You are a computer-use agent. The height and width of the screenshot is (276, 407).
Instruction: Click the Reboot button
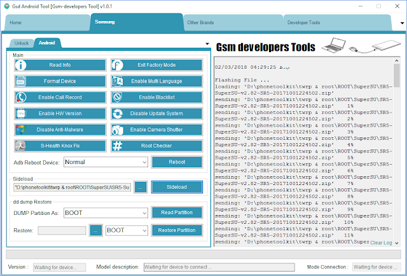tap(177, 162)
